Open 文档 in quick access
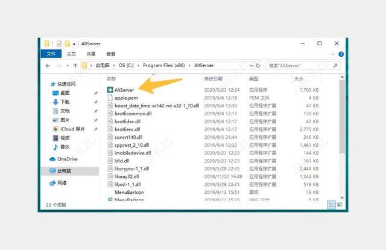This screenshot has height=250, width=386. tap(62, 111)
